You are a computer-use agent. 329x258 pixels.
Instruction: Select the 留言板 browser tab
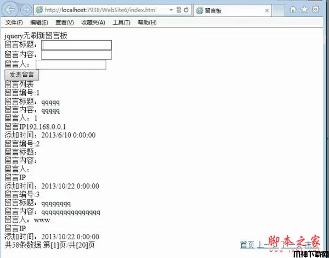232,10
